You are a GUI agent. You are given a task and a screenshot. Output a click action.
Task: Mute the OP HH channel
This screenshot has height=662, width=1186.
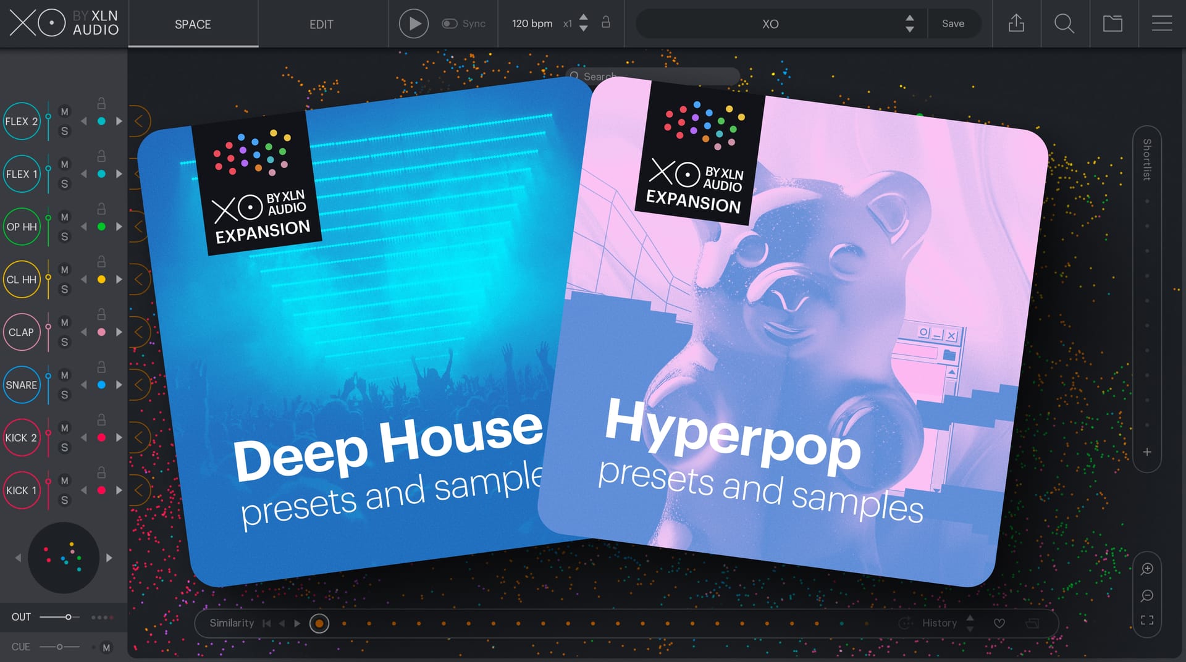[x=64, y=217]
